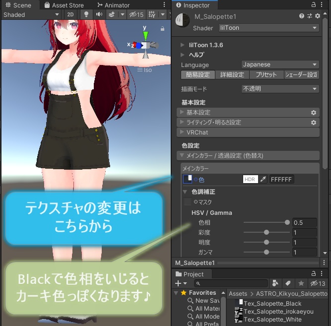Click the マスク texture slot

pos(187,201)
